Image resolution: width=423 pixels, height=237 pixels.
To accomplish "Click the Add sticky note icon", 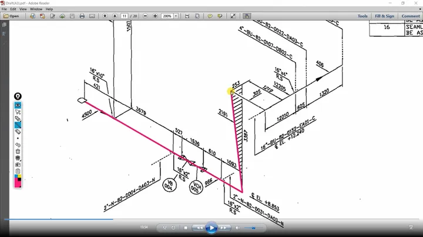I will click(x=210, y=16).
